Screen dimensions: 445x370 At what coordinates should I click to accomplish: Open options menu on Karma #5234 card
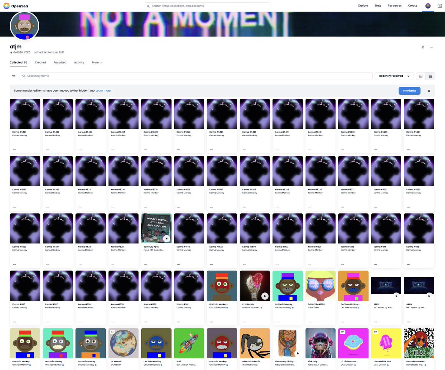pos(408,150)
